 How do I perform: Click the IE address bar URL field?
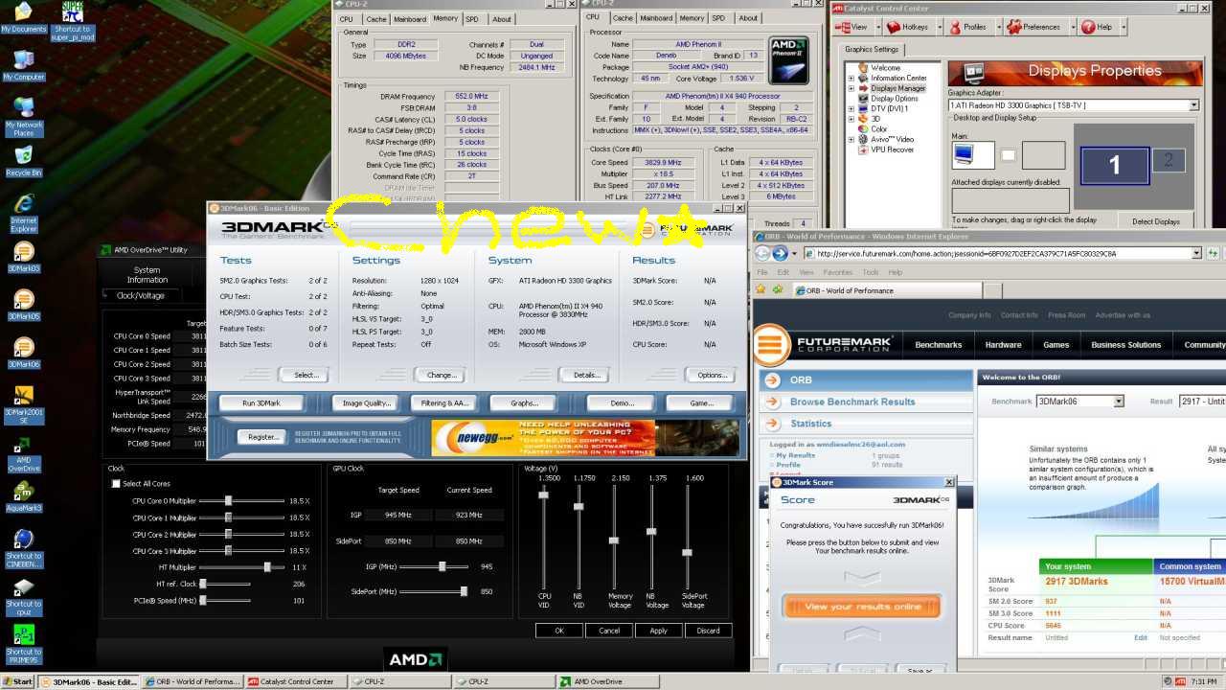coord(995,253)
